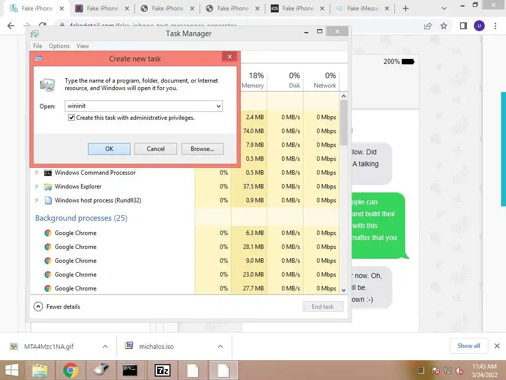This screenshot has height=380, width=506.
Task: Close the first Fake iPhone tab
Action: 62,9
